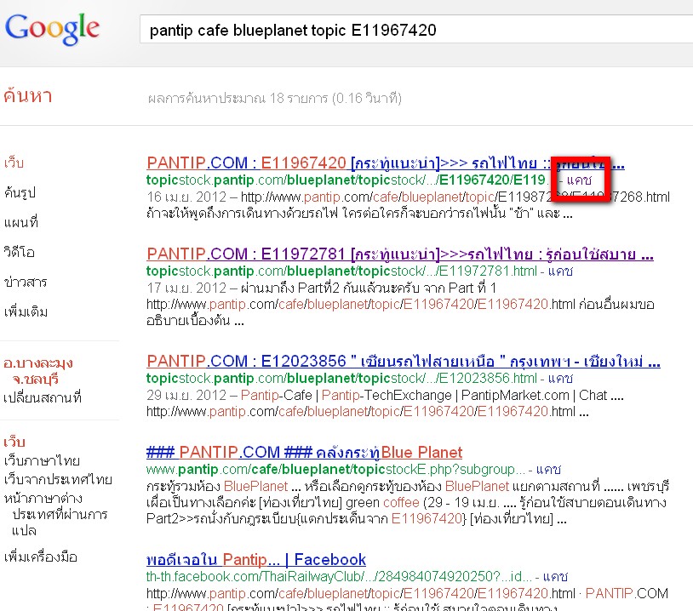The height and width of the screenshot is (611, 693).
Task: Click the ค้นหา heading
Action: click(28, 95)
